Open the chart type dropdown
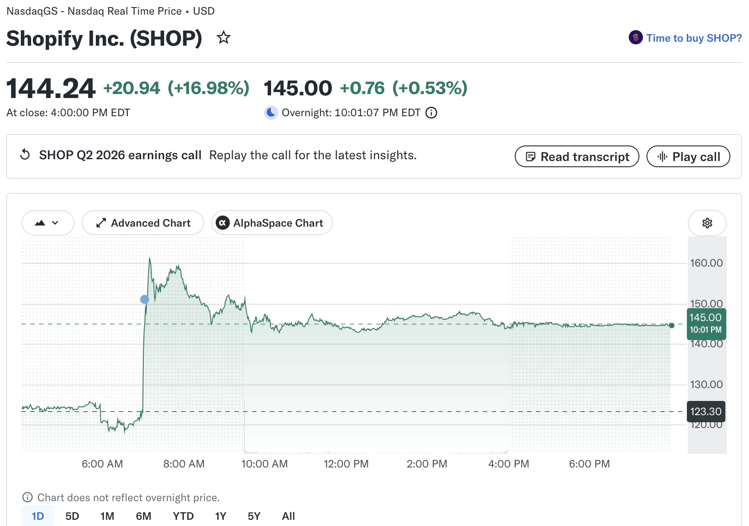 click(48, 223)
